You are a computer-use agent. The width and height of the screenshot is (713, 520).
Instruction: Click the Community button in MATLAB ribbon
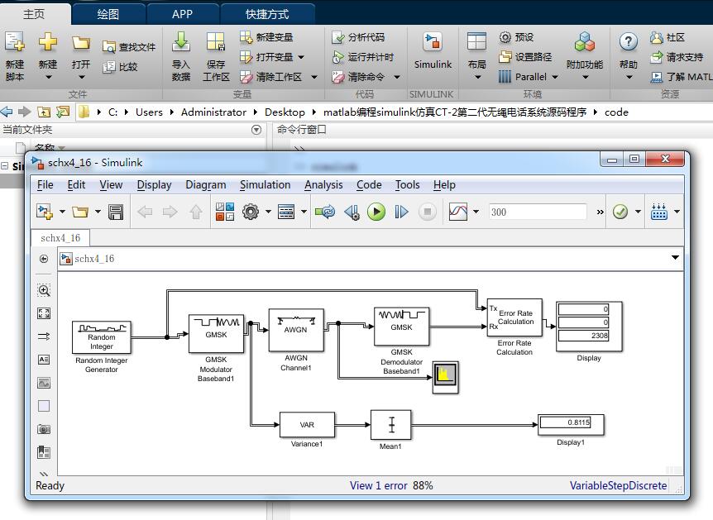tap(668, 37)
